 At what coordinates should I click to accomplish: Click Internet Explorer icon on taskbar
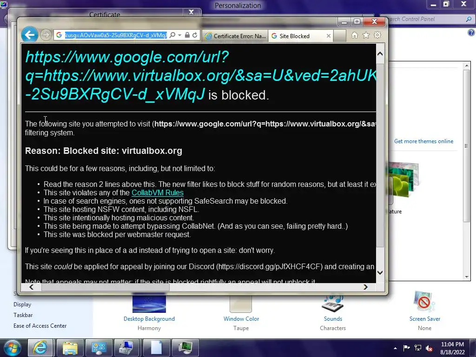40,348
